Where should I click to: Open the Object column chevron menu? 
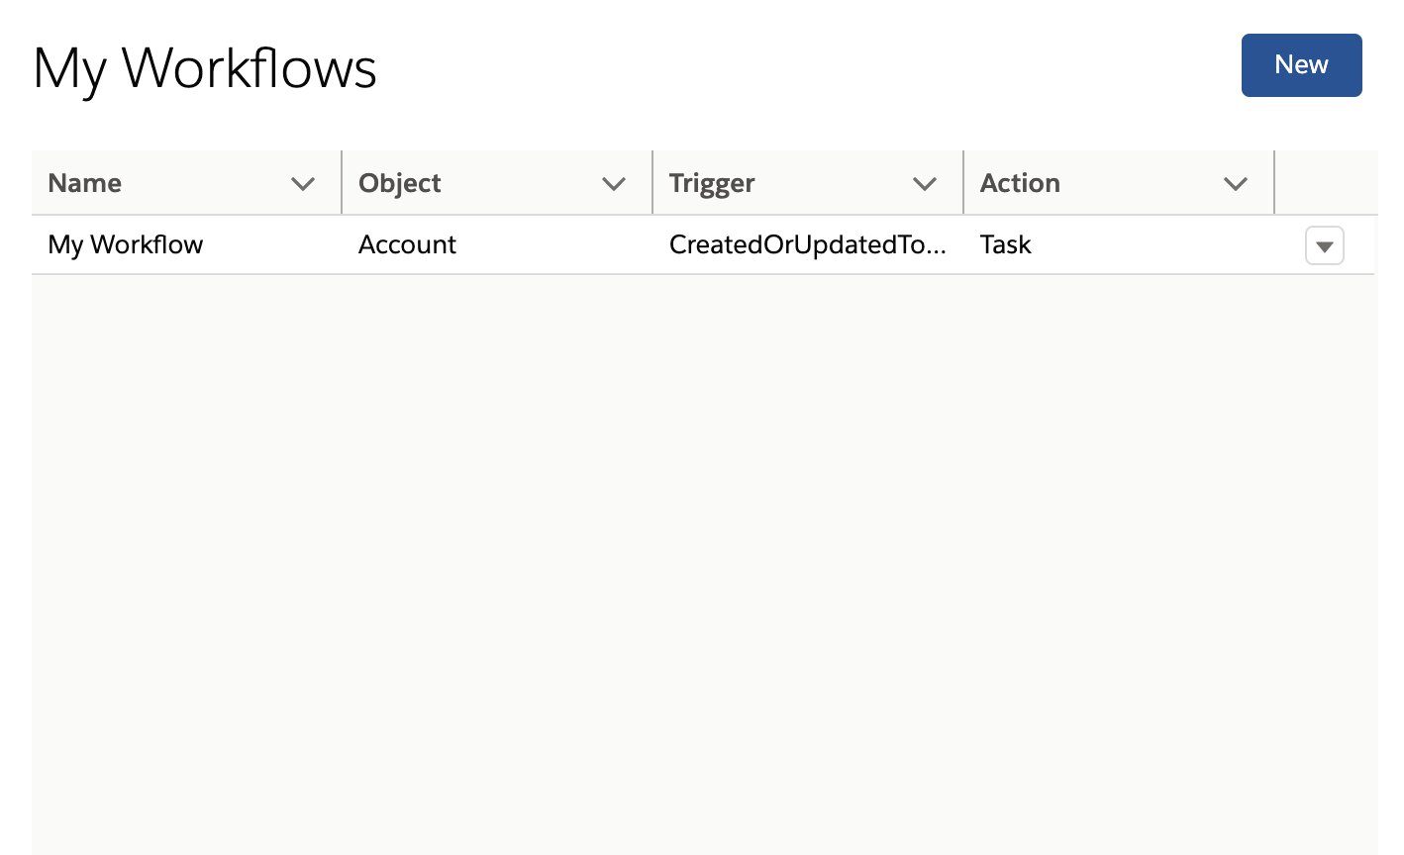[614, 184]
